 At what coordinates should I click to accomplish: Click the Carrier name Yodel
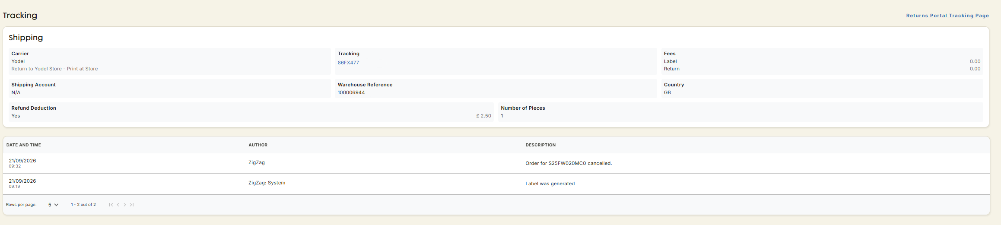[18, 61]
